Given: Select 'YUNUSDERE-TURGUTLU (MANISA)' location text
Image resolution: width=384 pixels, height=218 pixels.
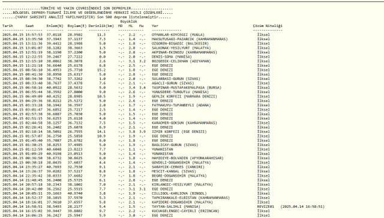Looking at the screenshot, I should click(x=180, y=92).
